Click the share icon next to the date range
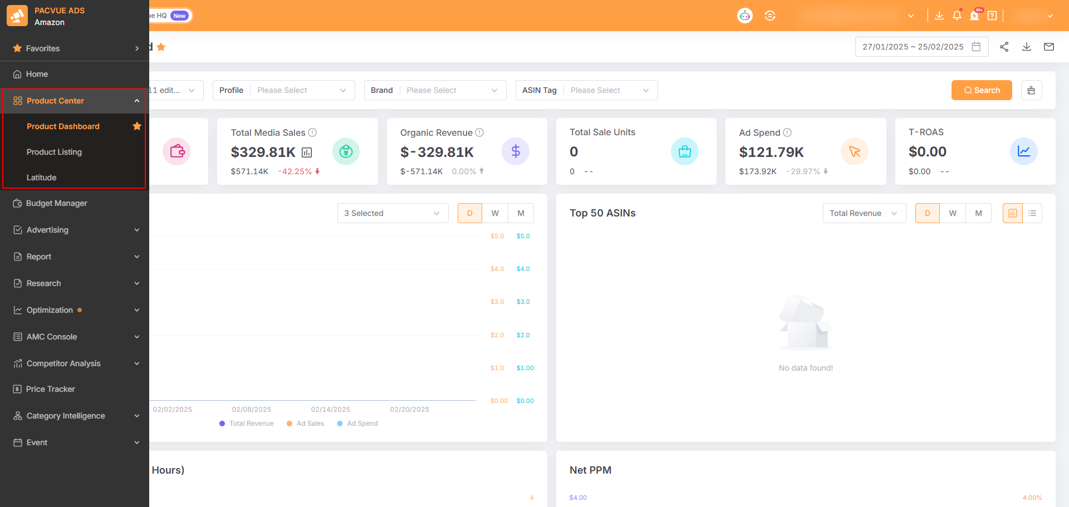 pyautogui.click(x=1004, y=47)
